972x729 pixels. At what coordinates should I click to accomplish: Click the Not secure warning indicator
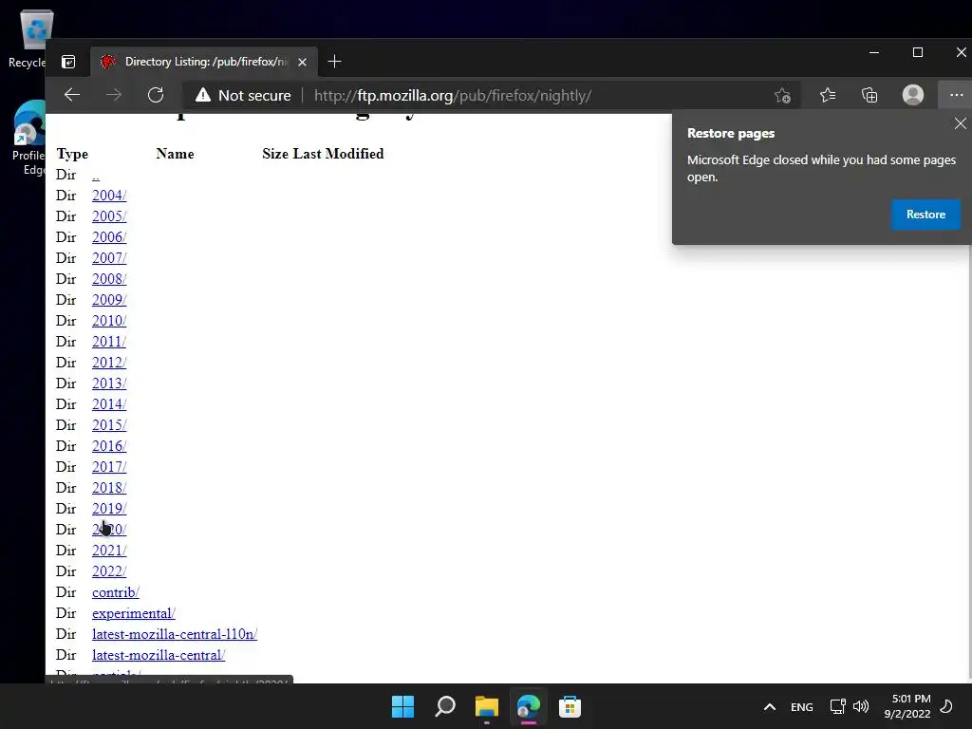[x=243, y=96]
